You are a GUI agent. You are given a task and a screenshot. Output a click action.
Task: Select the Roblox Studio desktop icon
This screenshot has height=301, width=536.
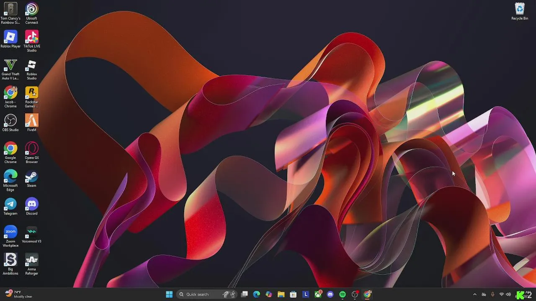click(x=31, y=69)
